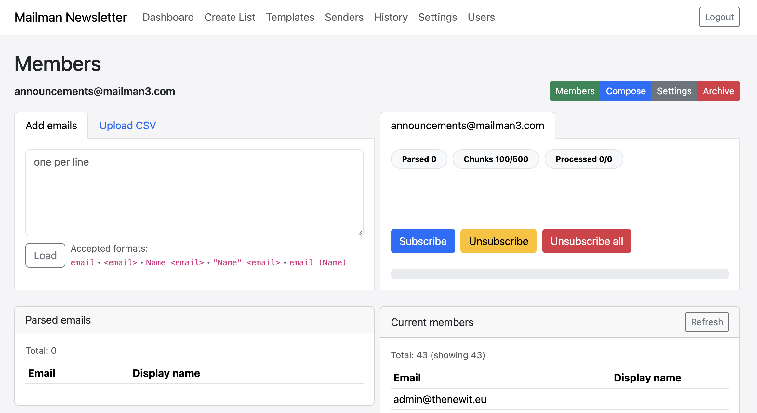The width and height of the screenshot is (757, 413).
Task: Open Settings in the top navbar
Action: [437, 17]
